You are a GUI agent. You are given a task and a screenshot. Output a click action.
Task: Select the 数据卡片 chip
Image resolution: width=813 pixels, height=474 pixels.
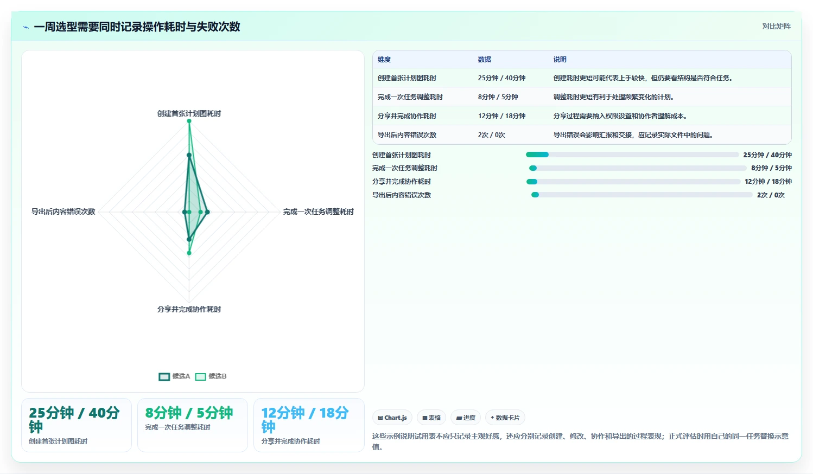coord(505,418)
